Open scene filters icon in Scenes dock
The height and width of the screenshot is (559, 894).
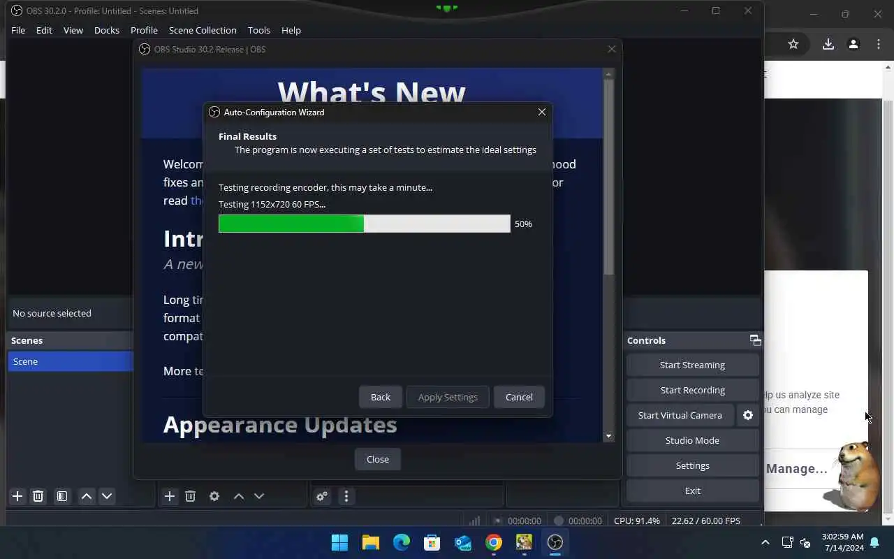pyautogui.click(x=62, y=496)
